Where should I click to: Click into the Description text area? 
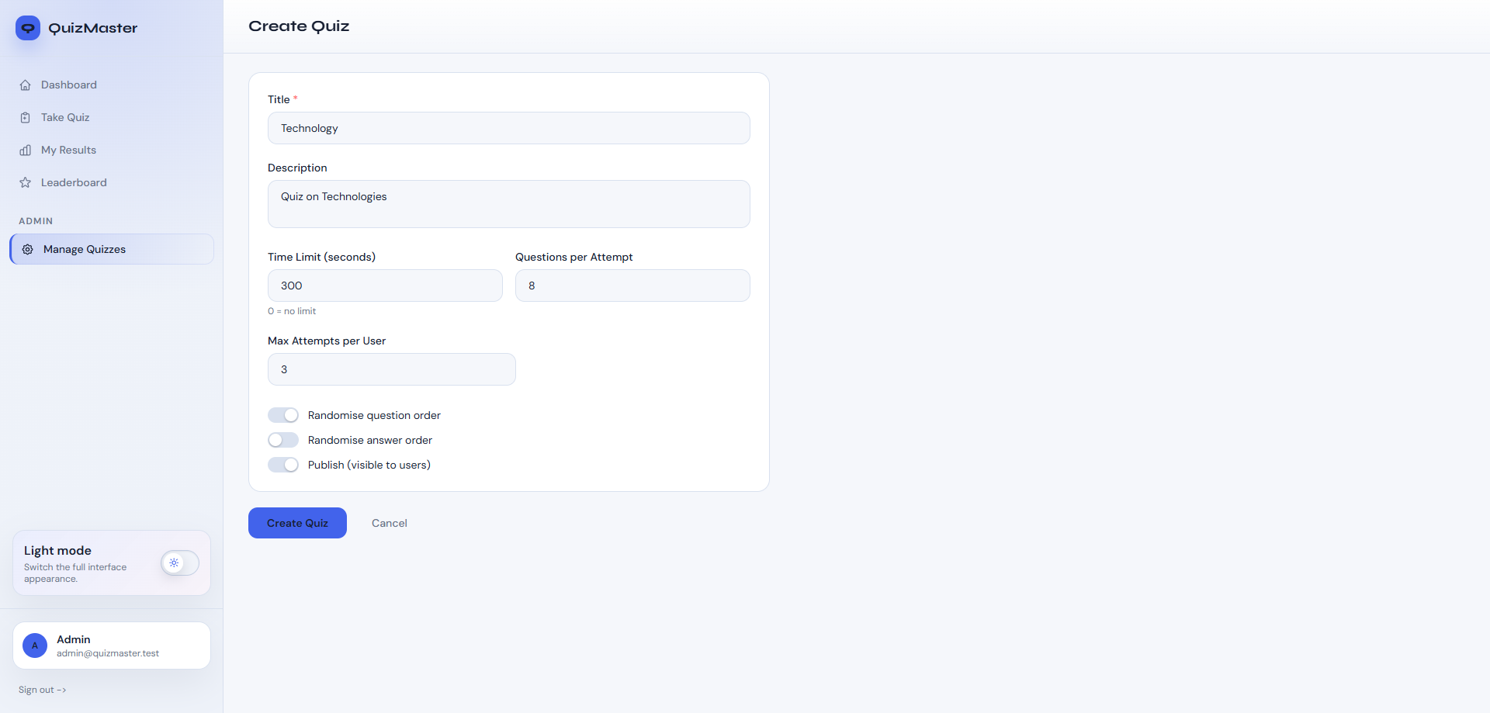tap(508, 204)
